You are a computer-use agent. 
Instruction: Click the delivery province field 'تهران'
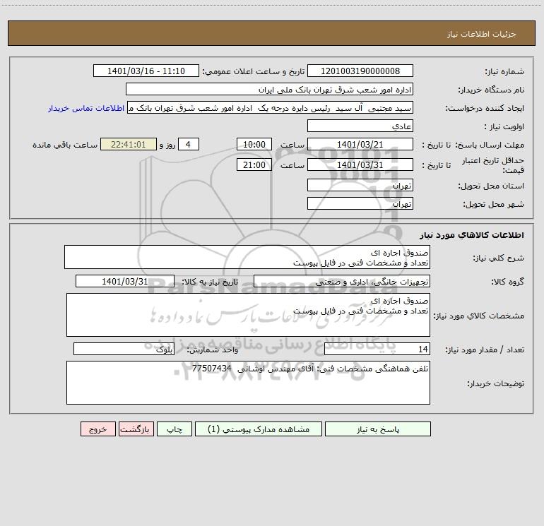360,185
